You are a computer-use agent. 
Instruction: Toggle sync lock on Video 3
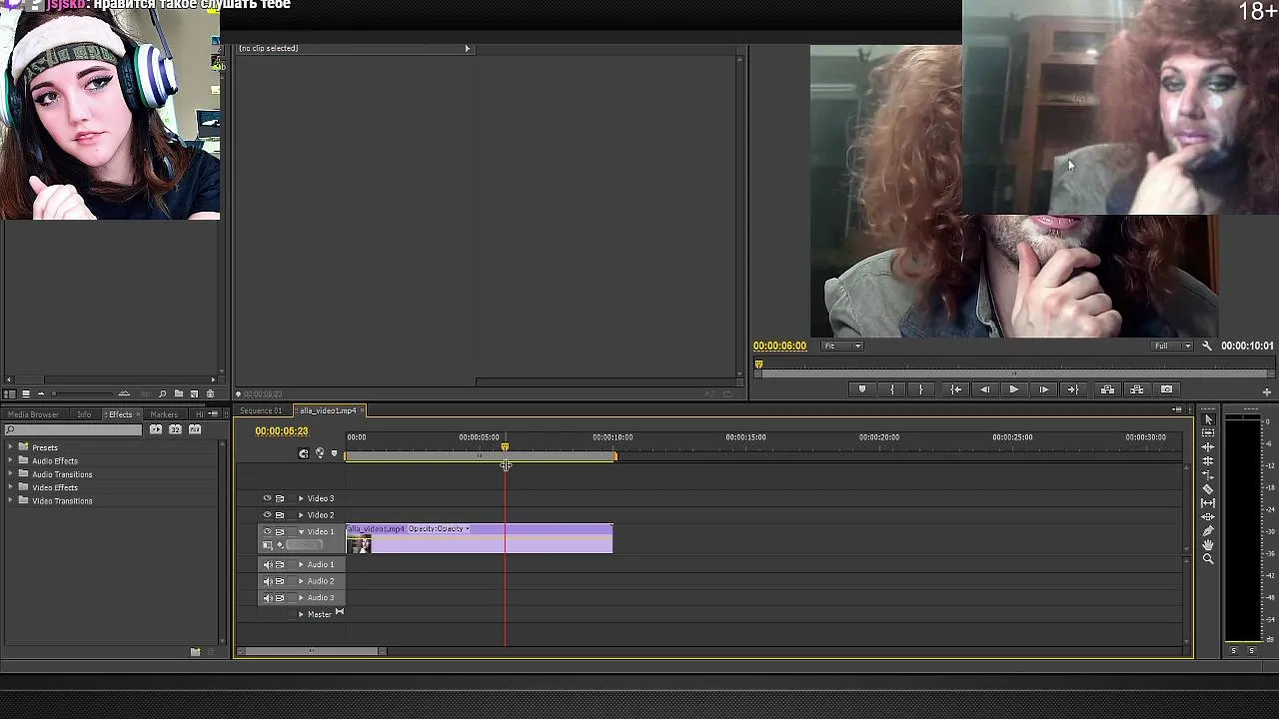280,498
